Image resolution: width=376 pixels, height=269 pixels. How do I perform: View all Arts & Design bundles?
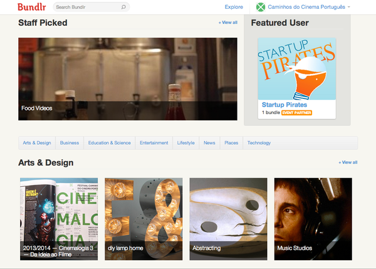point(348,162)
